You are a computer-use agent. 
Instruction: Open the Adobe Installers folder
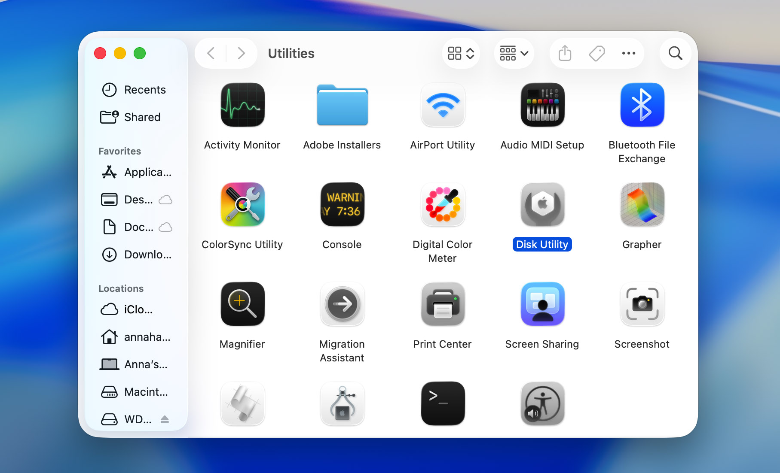[x=342, y=105]
